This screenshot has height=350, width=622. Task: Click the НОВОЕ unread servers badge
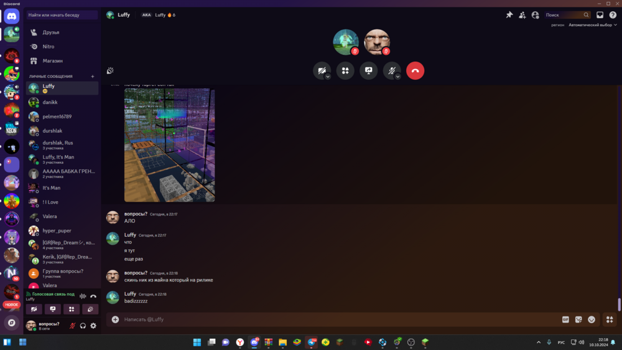click(11, 305)
